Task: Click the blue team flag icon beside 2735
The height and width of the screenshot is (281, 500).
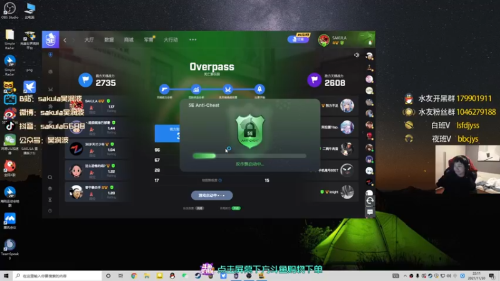Action: (86, 80)
